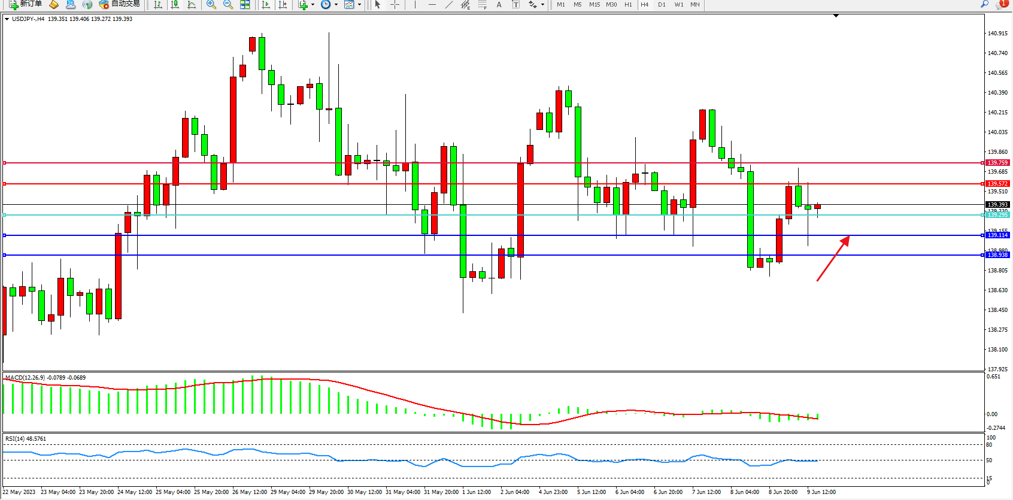Viewport: 1013px width, 500px height.
Task: Open tile windows grid icon
Action: click(x=245, y=4)
